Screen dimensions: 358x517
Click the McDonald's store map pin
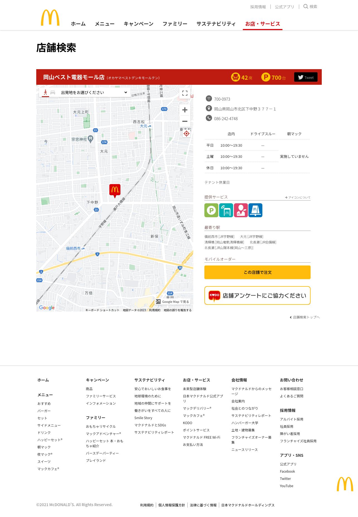coord(115,191)
